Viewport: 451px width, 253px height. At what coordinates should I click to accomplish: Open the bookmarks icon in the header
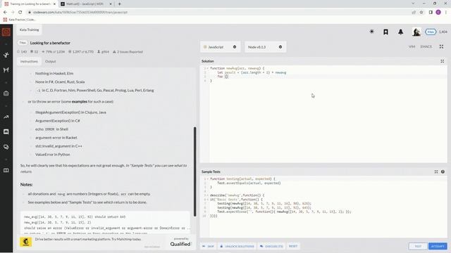pos(385,32)
